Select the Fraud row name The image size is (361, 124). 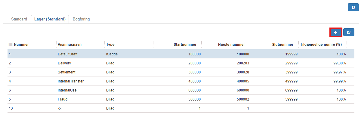[x=62, y=99]
